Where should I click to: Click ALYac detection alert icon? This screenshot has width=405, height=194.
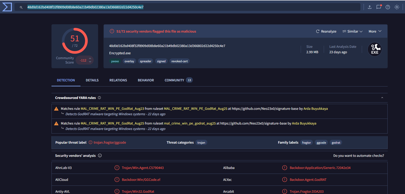tap(285, 180)
